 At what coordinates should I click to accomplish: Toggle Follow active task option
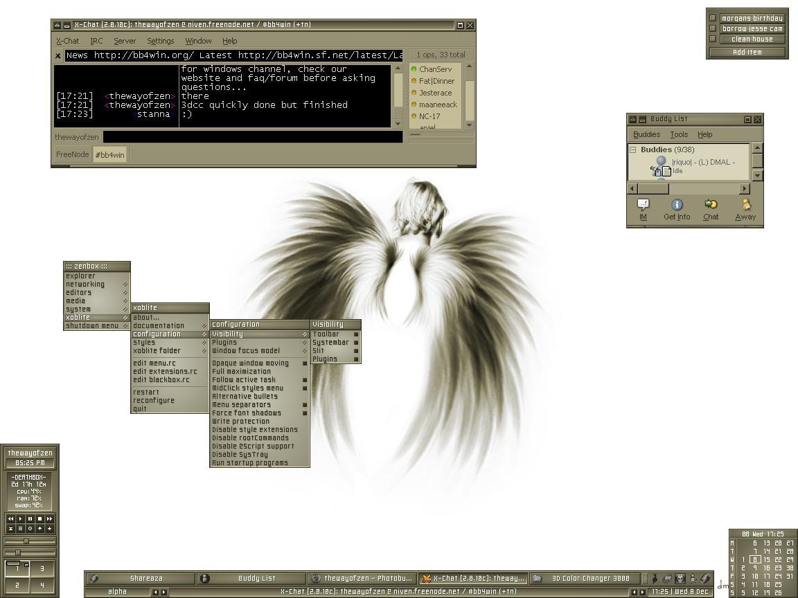click(260, 380)
